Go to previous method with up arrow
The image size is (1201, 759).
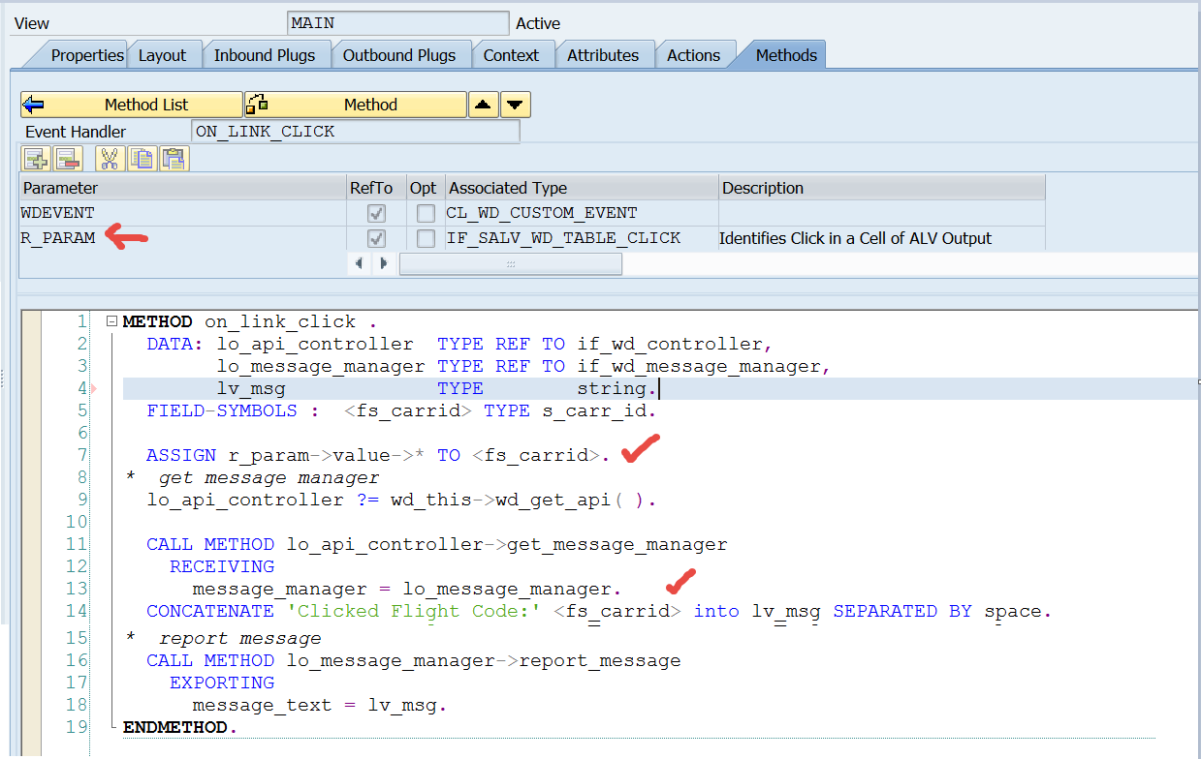tap(484, 105)
